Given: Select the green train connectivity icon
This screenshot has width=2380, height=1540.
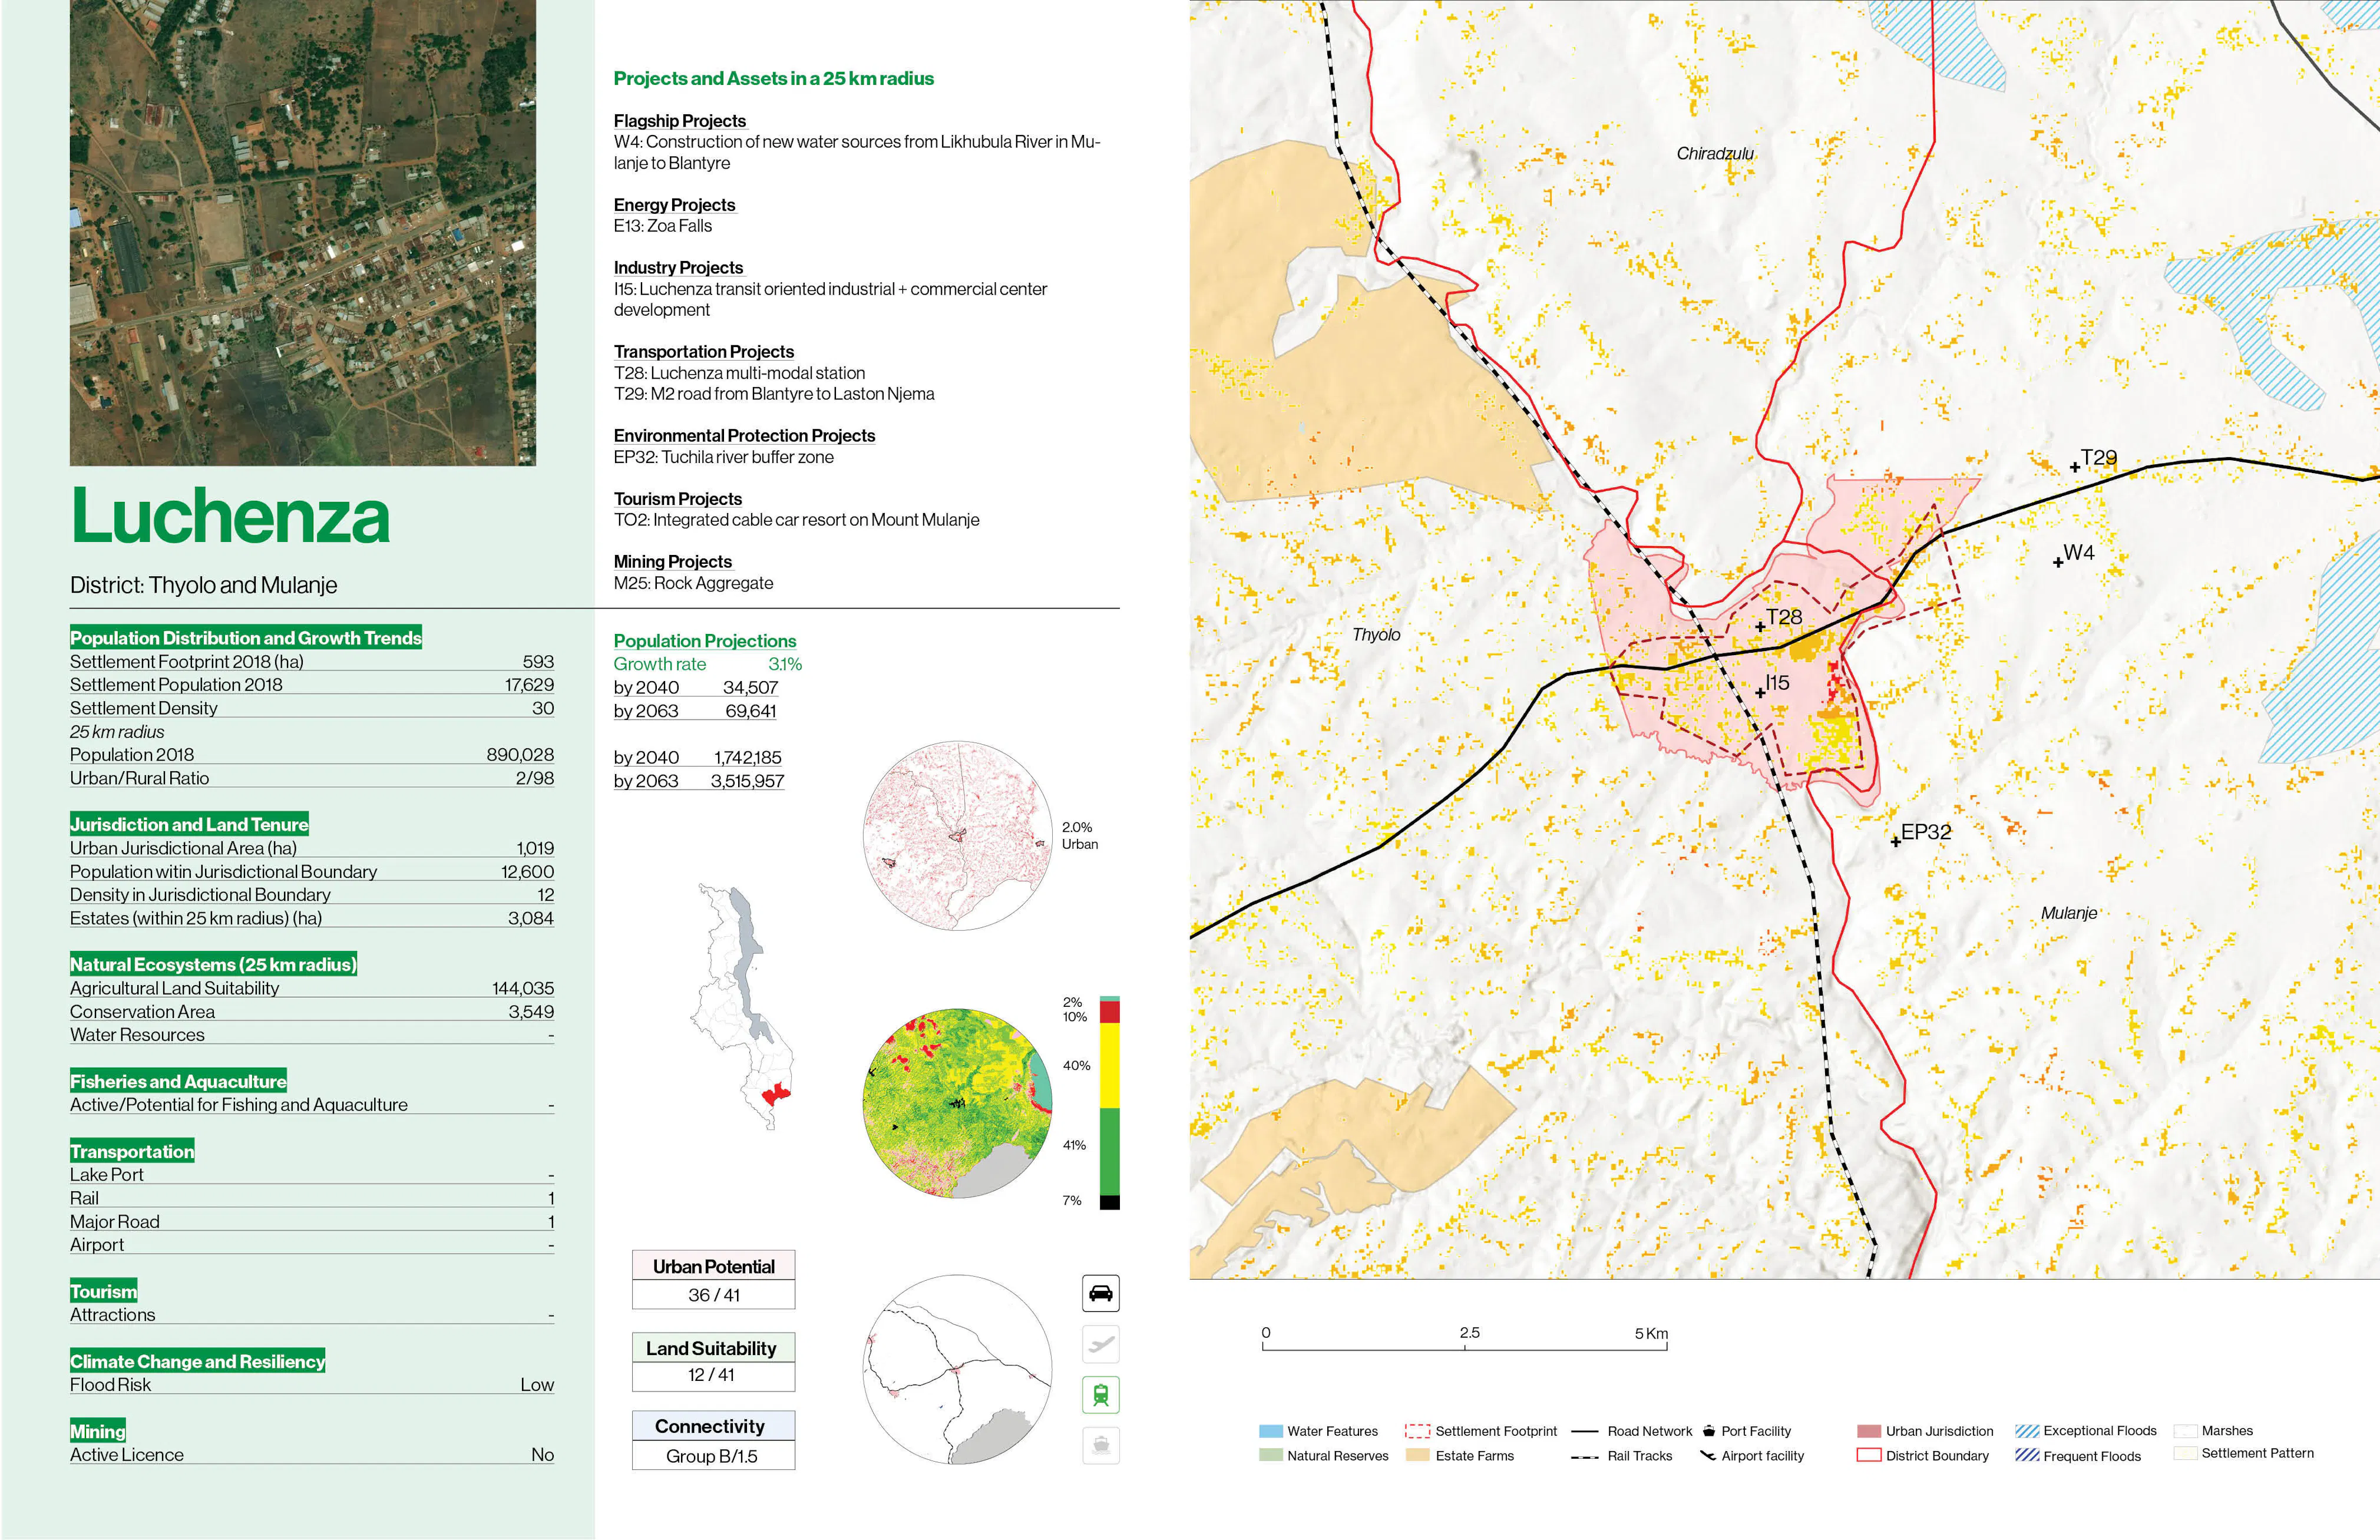Looking at the screenshot, I should point(1100,1395).
